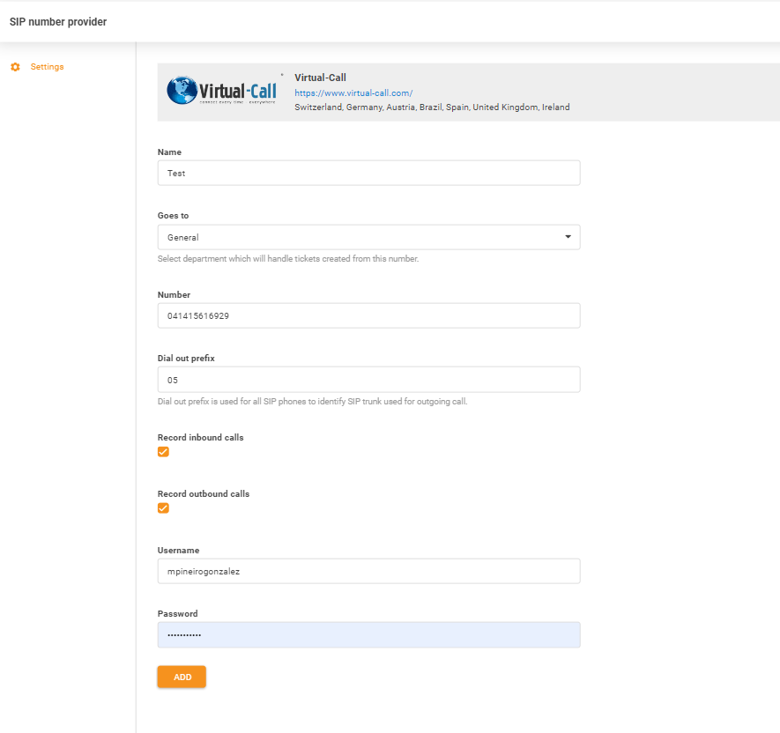Screen dimensions: 780x733
Task: Click the SIP number provider header
Action: tap(57, 21)
